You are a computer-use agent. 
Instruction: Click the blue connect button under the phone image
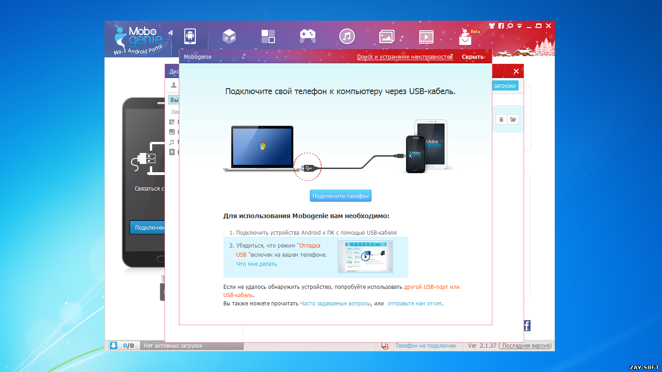tap(147, 227)
